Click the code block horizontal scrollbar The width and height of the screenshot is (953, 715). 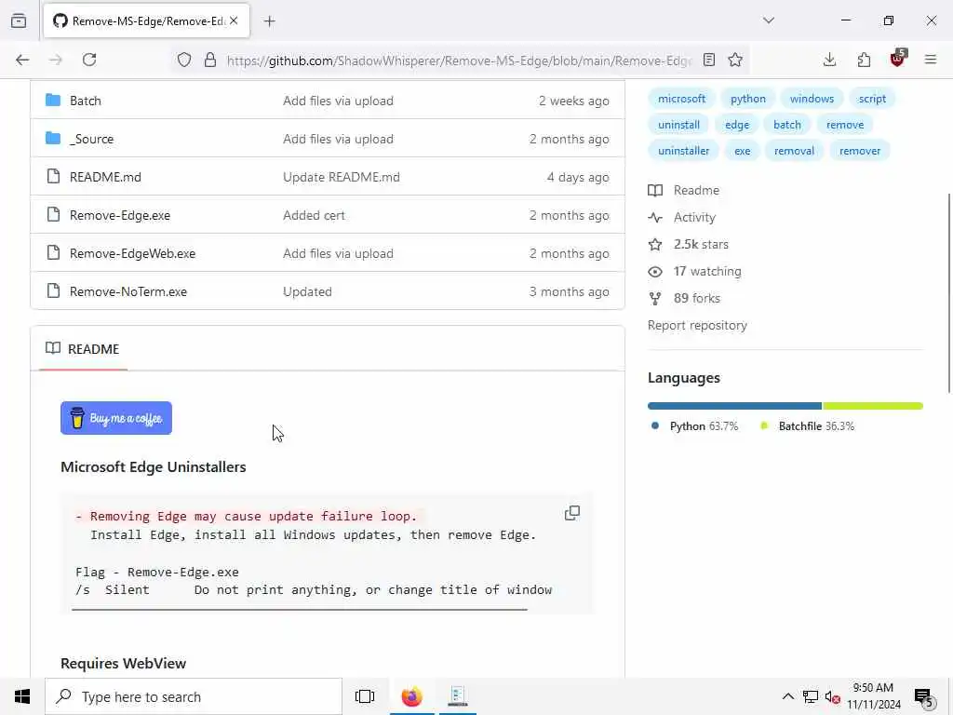coord(299,609)
